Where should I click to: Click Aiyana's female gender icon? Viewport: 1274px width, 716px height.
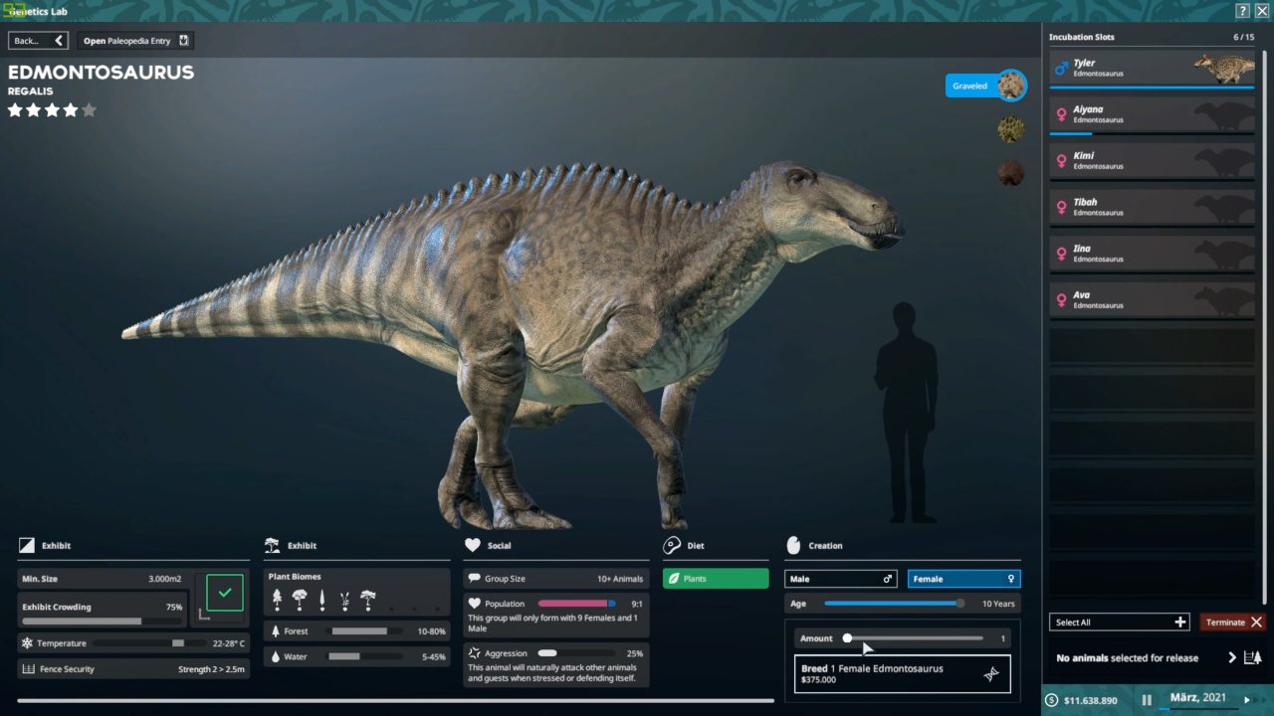[1061, 114]
